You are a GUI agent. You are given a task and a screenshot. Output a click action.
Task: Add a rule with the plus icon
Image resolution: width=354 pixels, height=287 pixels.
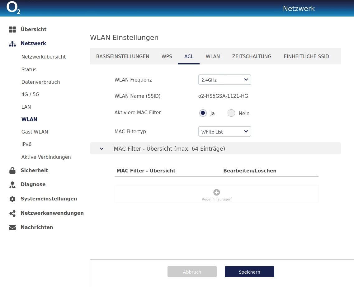[x=216, y=192]
